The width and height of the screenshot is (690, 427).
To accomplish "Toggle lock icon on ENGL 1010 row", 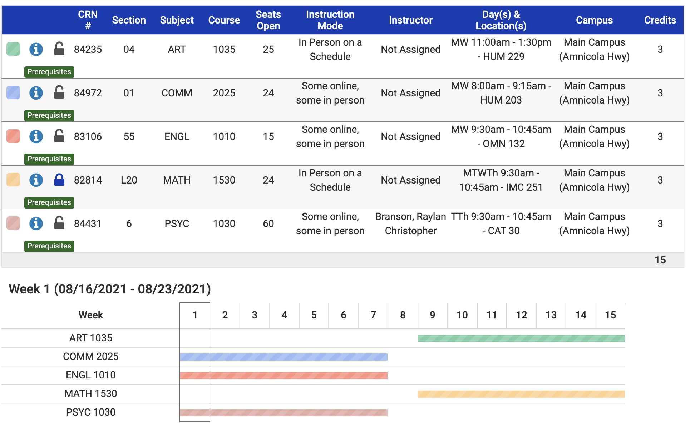I will [59, 136].
